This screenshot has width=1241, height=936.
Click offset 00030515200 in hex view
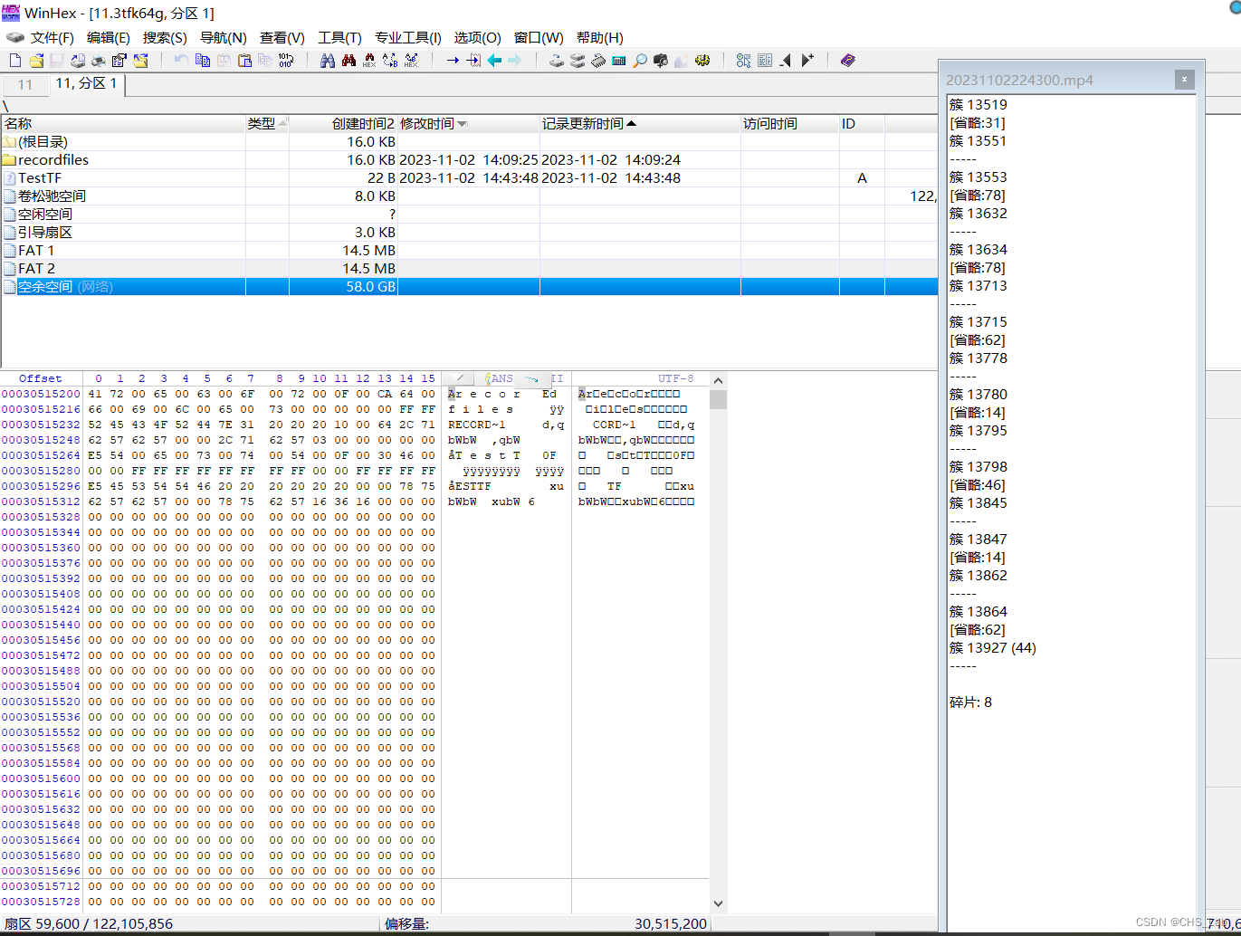click(x=41, y=394)
